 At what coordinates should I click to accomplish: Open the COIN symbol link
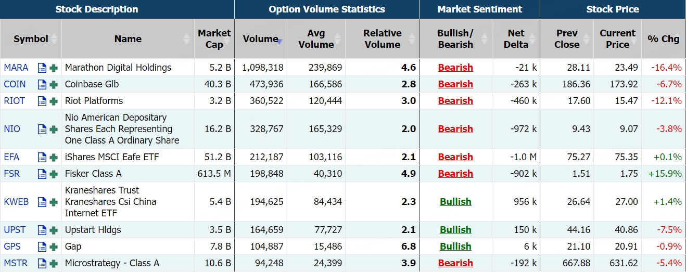pyautogui.click(x=15, y=84)
